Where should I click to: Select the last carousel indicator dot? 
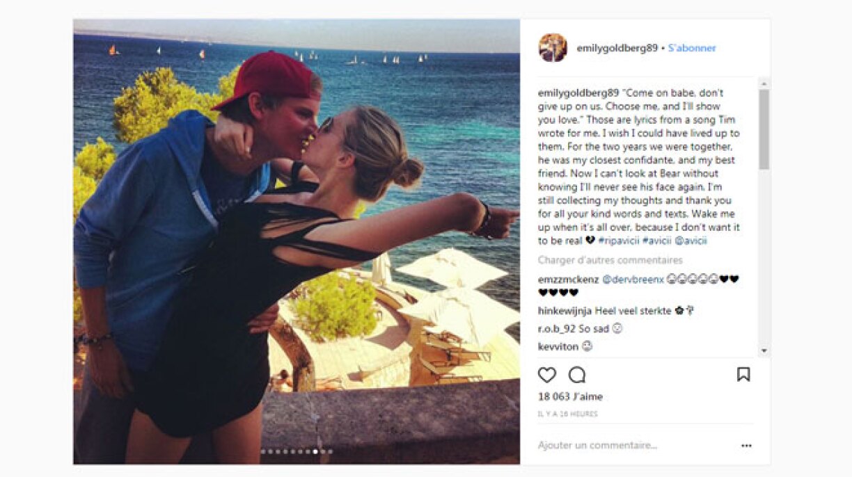(330, 452)
